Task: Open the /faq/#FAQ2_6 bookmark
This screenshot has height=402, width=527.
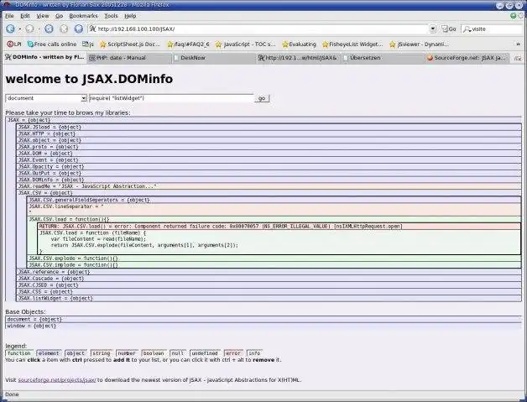Action: point(188,44)
